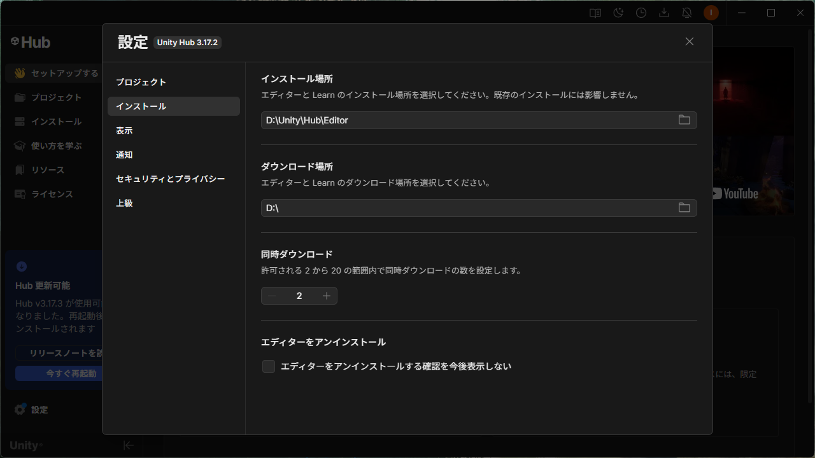The height and width of the screenshot is (458, 815).
Task: Click the moon theme icon
Action: click(618, 13)
